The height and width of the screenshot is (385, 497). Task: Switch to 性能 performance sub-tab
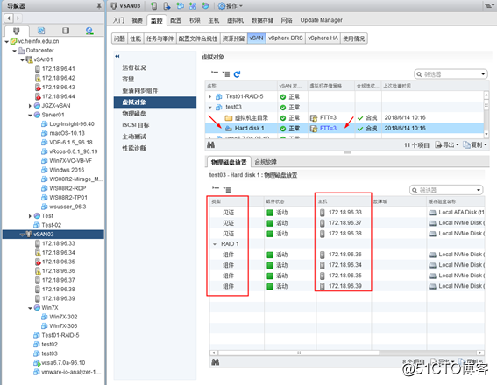[135, 38]
